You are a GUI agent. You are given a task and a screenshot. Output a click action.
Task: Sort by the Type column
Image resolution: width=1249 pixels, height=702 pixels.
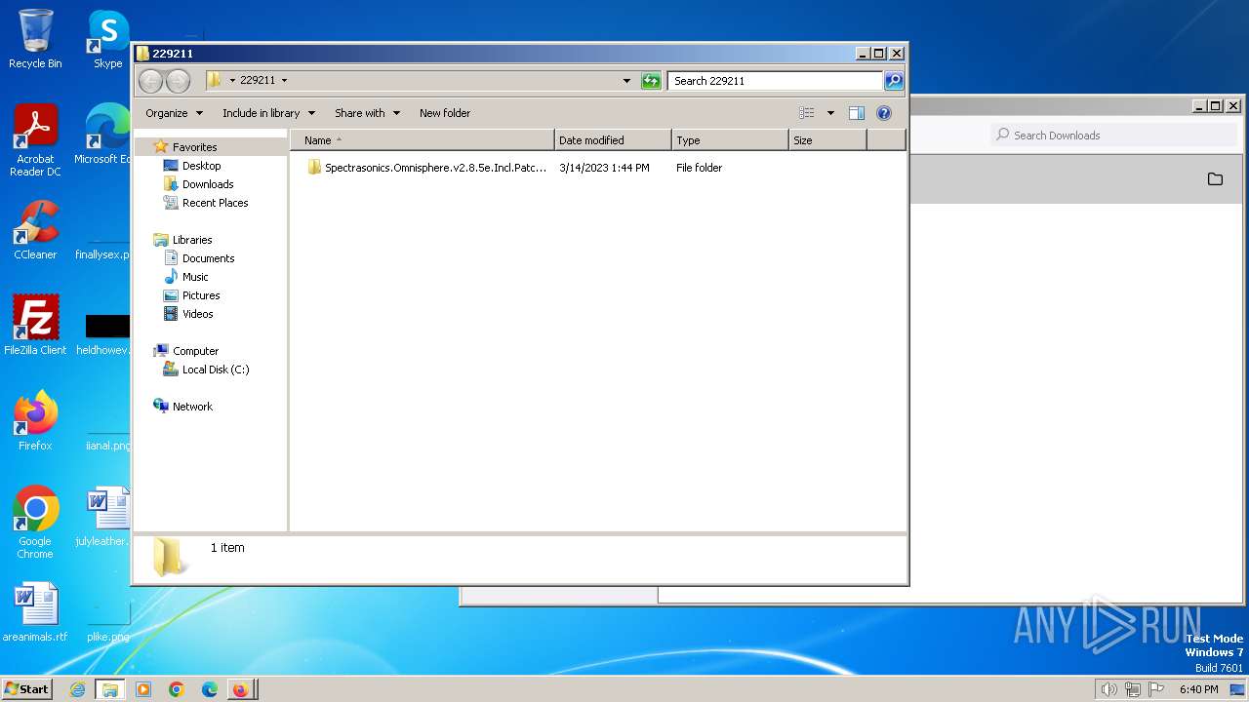(x=730, y=140)
